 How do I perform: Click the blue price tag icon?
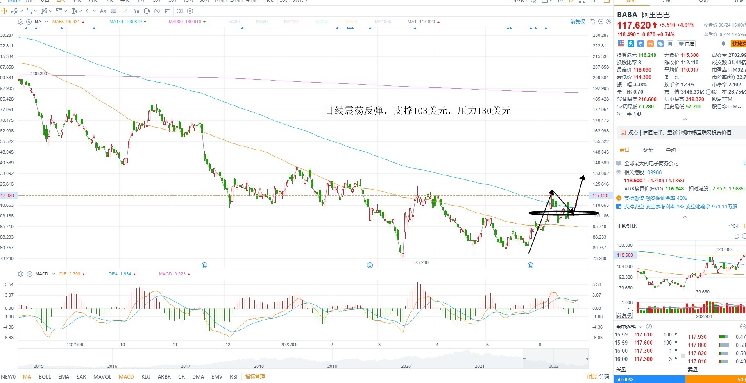(x=660, y=44)
